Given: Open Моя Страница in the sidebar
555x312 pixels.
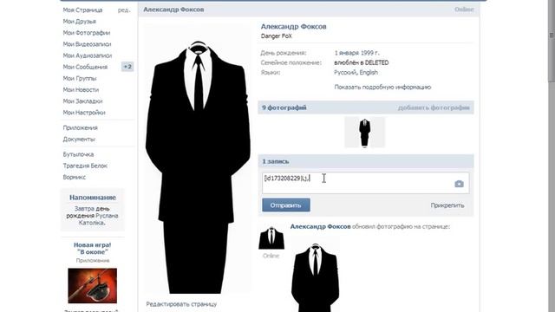Looking at the screenshot, I should coord(82,10).
